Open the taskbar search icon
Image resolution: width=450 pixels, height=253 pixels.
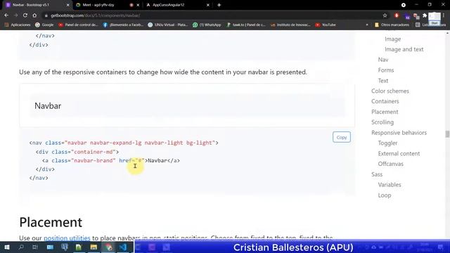coord(21,247)
